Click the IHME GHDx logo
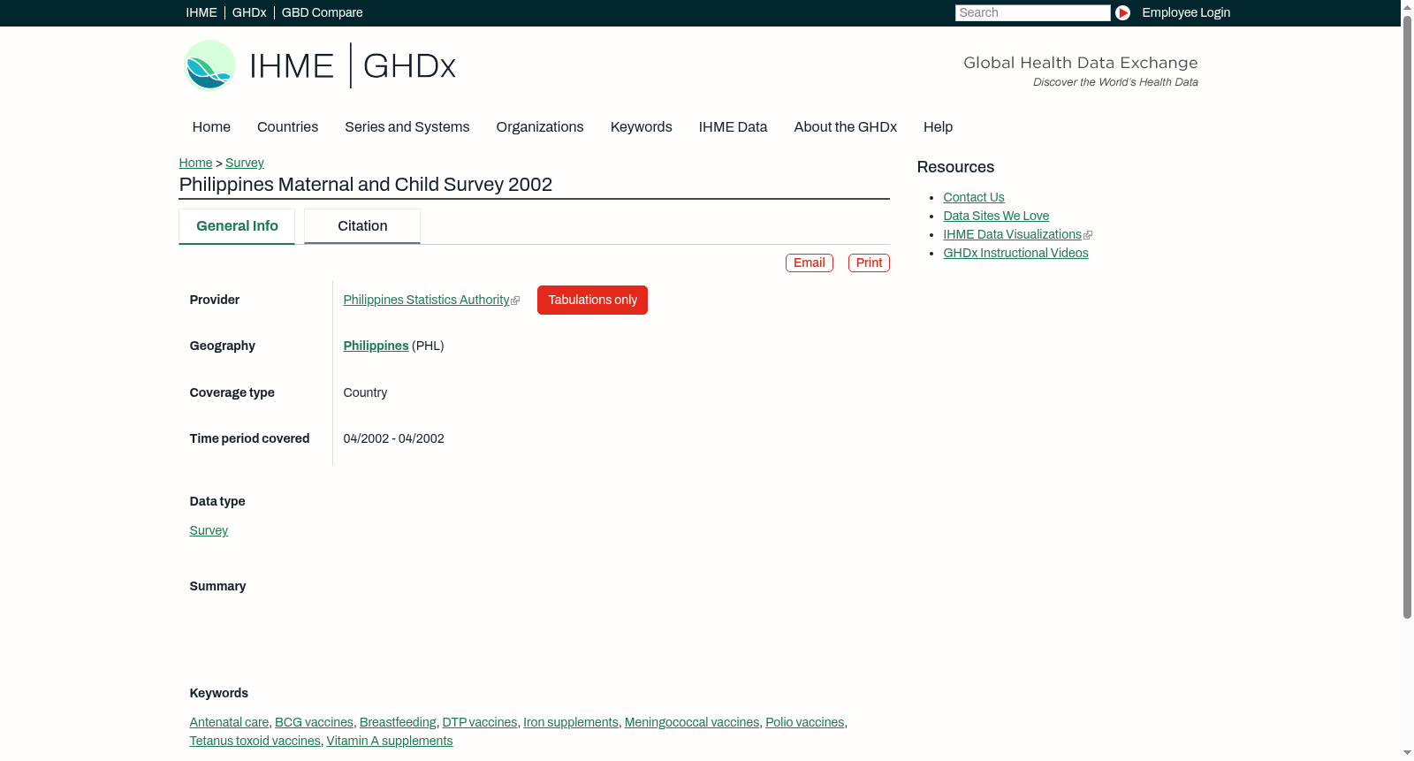Screen dimensions: 1414x761 320,65
